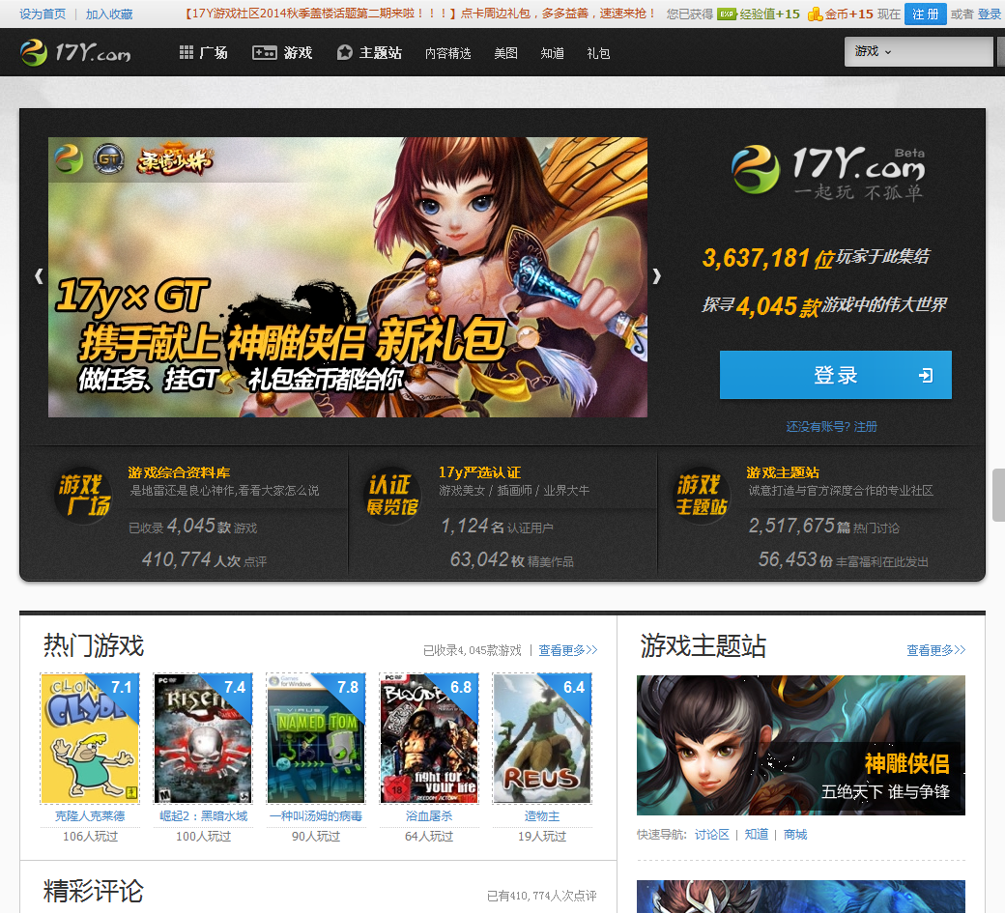Click 查看更多 link in 热门游戏

pyautogui.click(x=567, y=650)
